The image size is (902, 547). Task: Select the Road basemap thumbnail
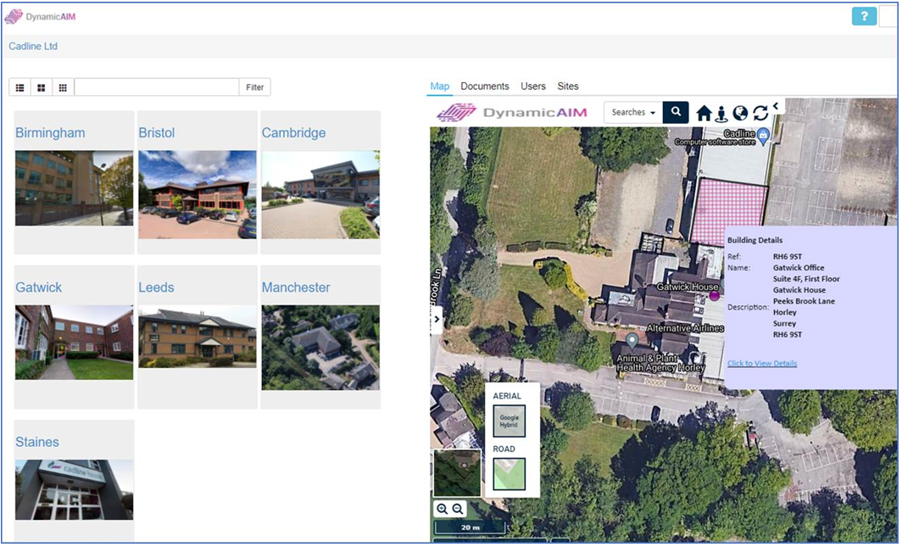click(509, 474)
